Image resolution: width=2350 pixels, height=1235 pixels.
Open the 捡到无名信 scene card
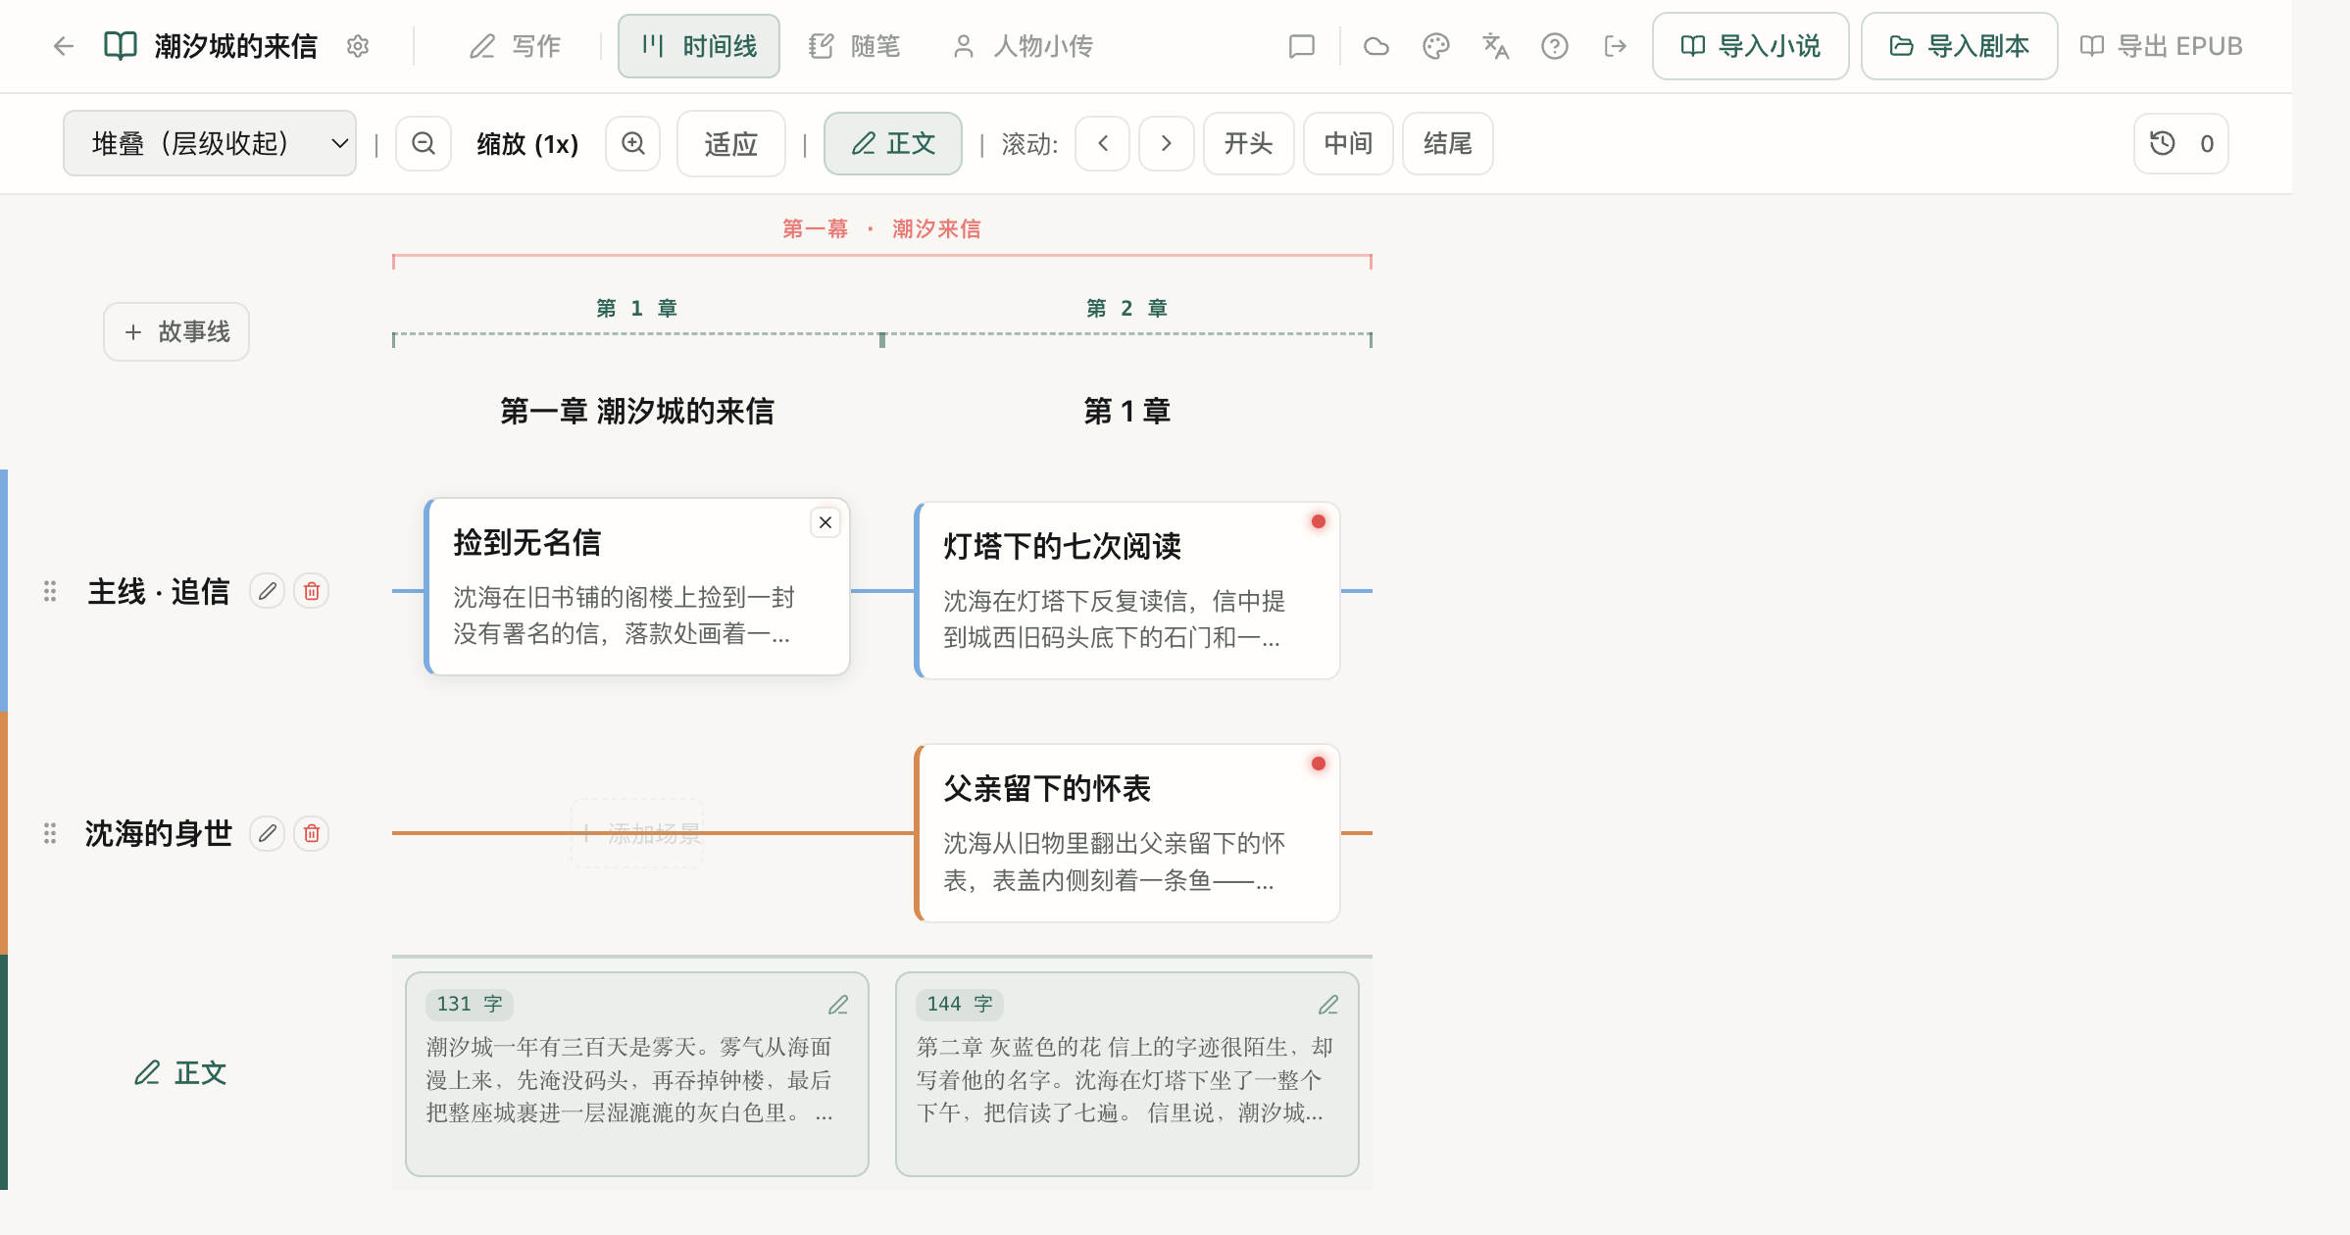pyautogui.click(x=637, y=587)
